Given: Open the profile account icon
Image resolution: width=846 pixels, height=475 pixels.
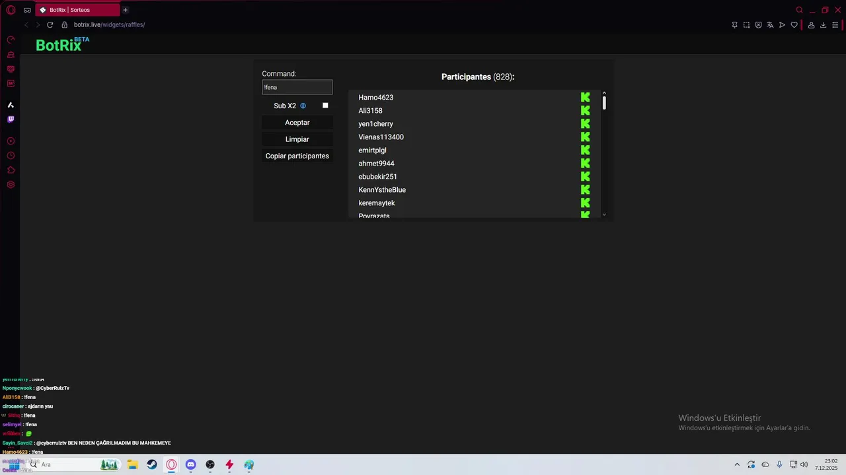Looking at the screenshot, I should [811, 25].
